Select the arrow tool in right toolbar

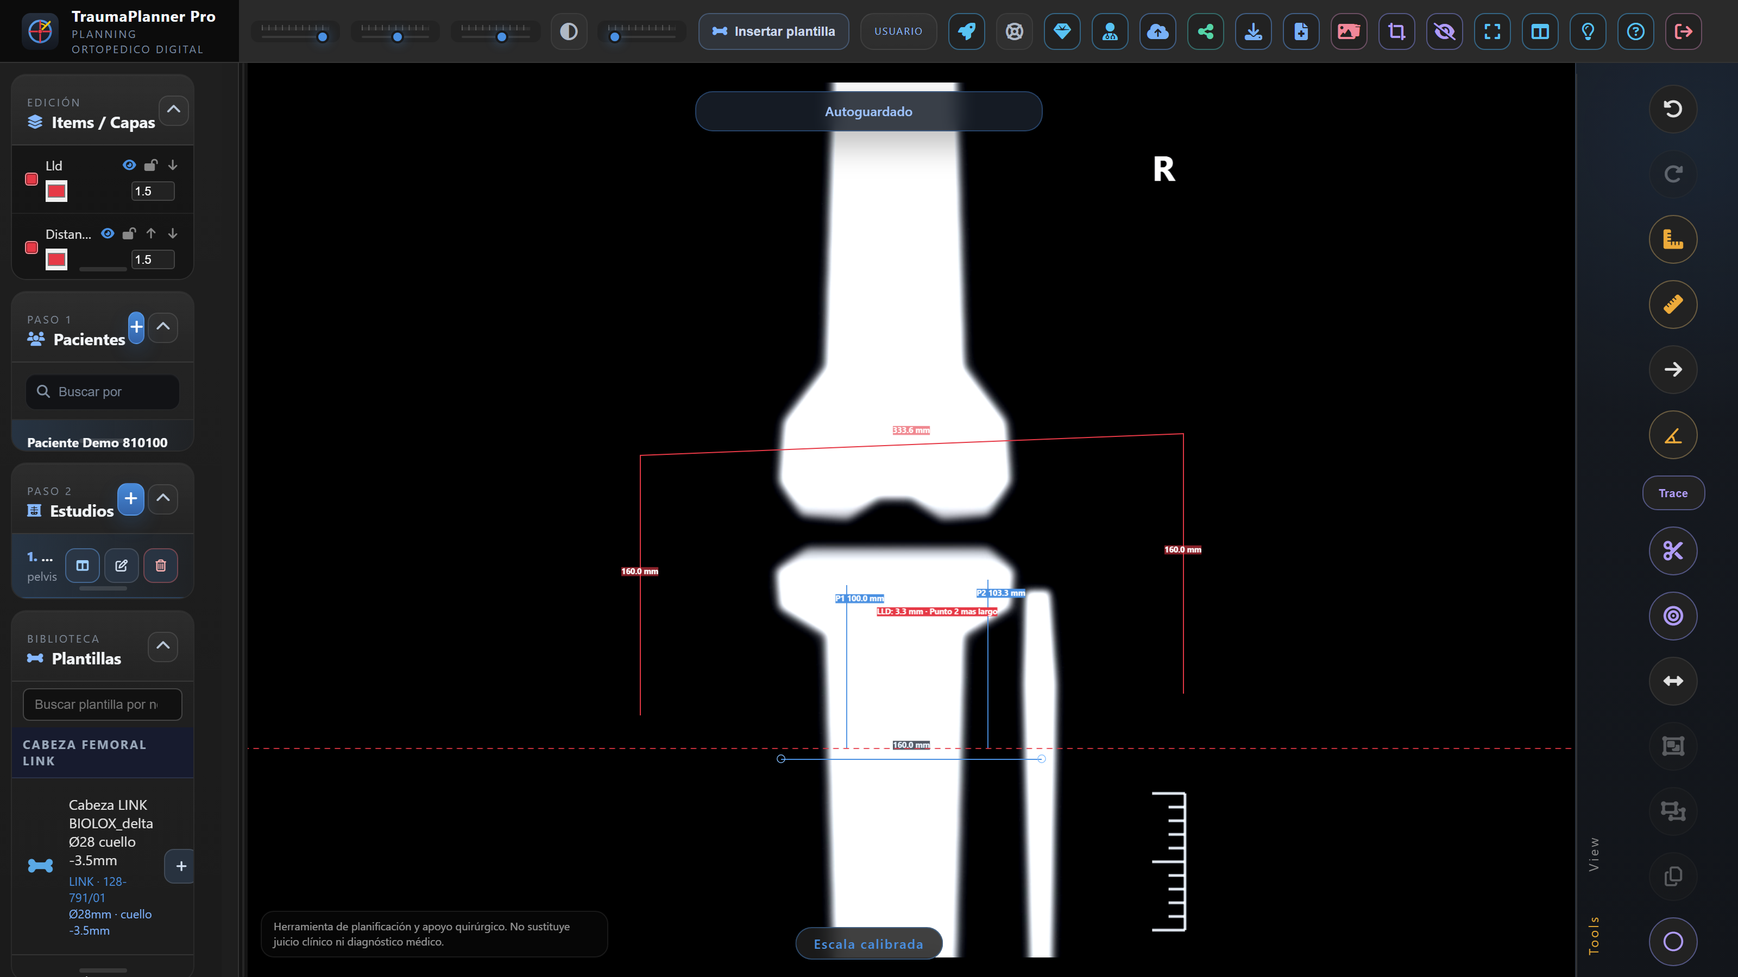tap(1673, 370)
